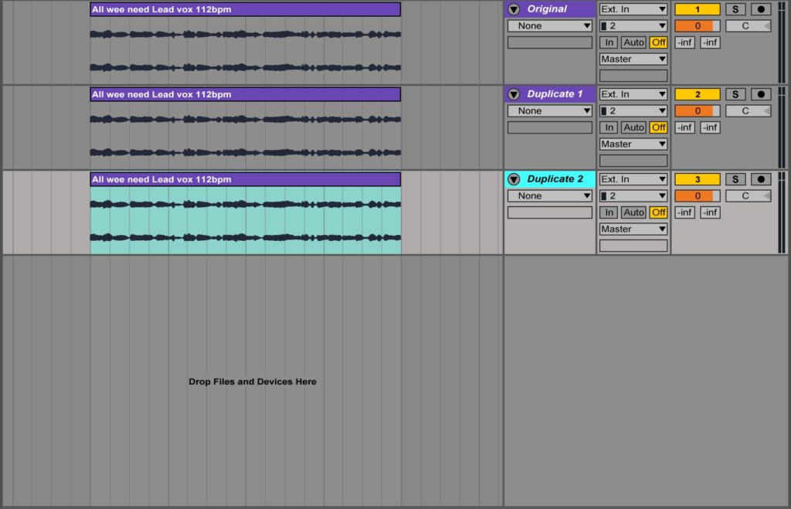Viewport: 791px width, 509px height.
Task: Click the orange volume field on Duplicate 1
Action: point(698,111)
